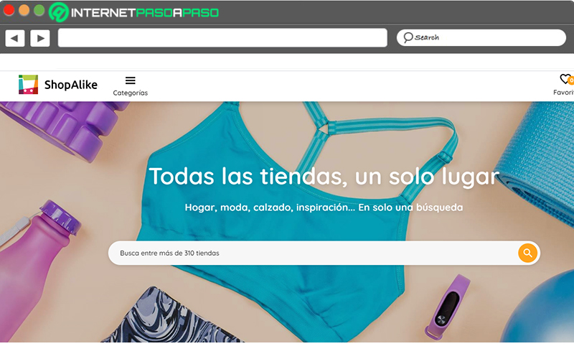
Task: Focus the browser address bar
Action: pos(222,38)
